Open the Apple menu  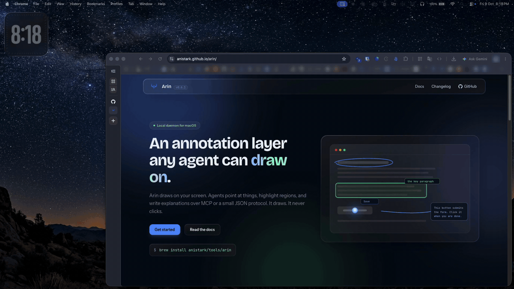click(x=7, y=4)
